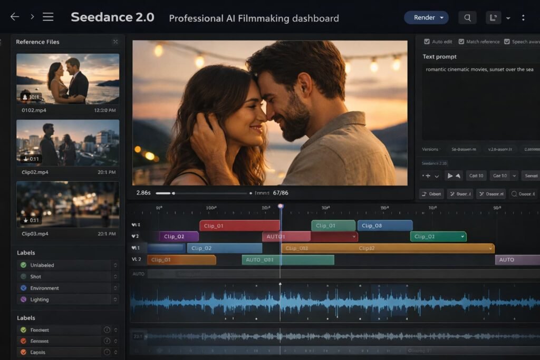Click the back arrow in the top-left corner
The image size is (540, 360).
point(14,16)
